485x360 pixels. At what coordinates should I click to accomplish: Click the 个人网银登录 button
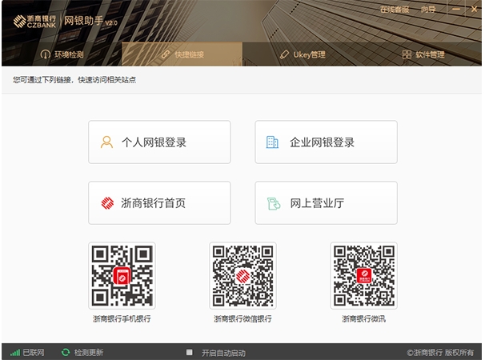tap(159, 142)
